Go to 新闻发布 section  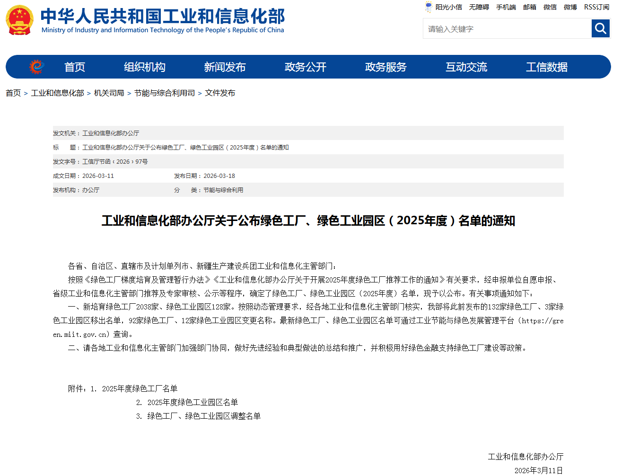pos(225,67)
